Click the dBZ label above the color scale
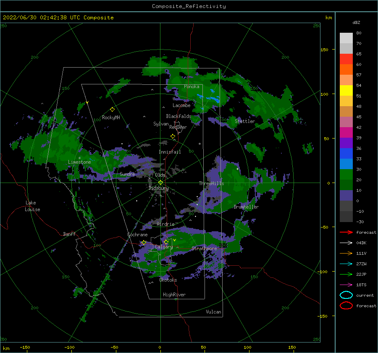The height and width of the screenshot is (353, 378). (356, 22)
